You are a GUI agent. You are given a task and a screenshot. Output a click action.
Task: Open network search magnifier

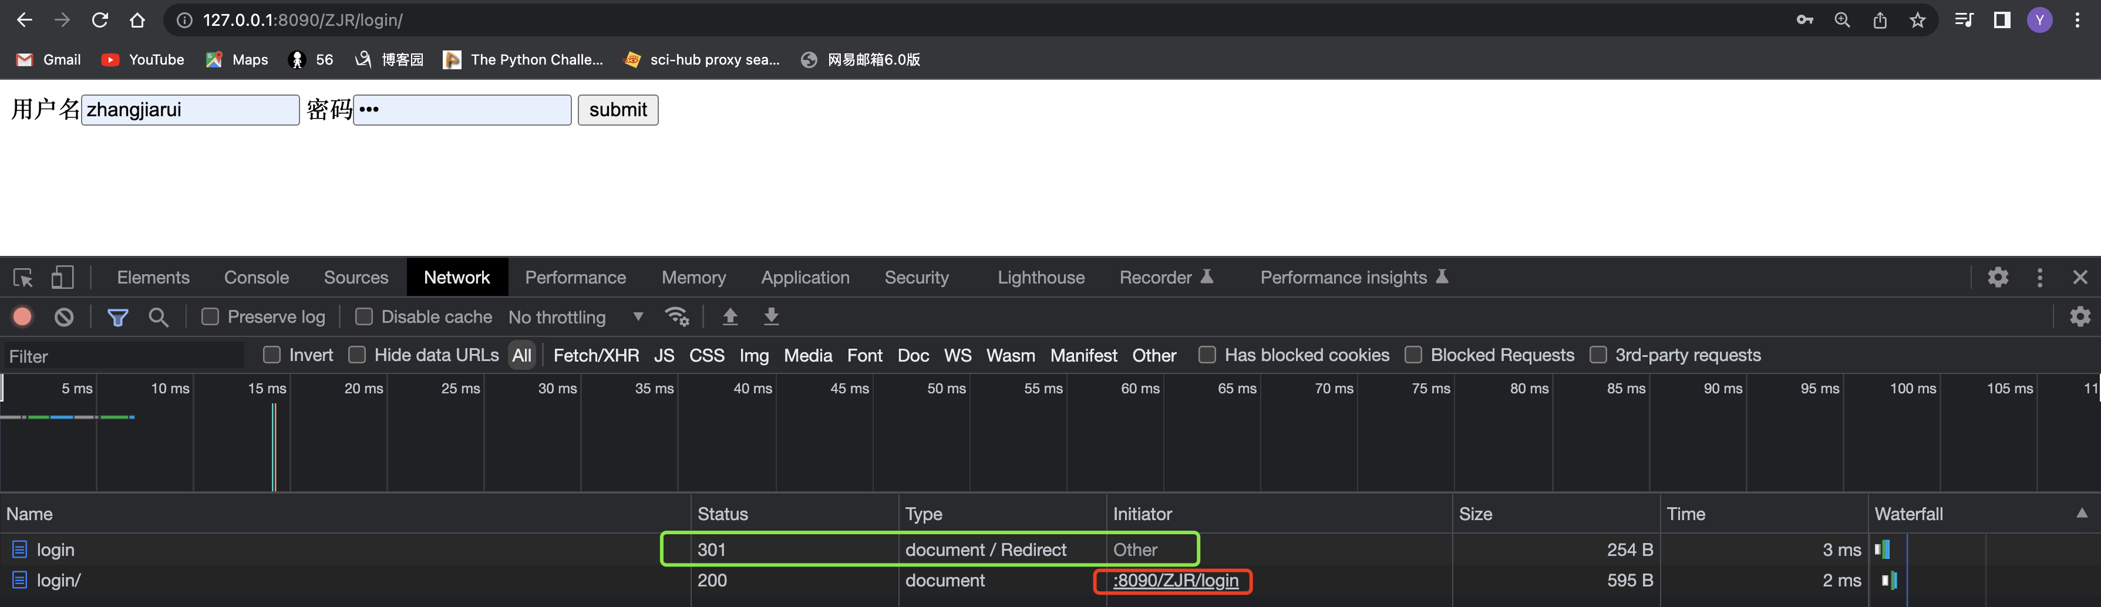pos(158,318)
